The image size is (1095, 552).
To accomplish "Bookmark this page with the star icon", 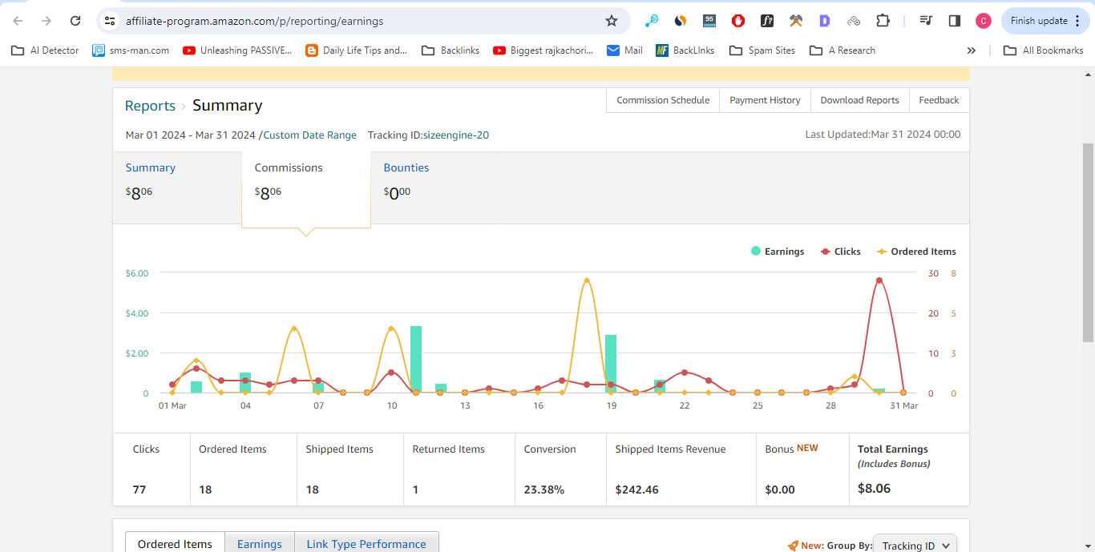I will (x=612, y=21).
